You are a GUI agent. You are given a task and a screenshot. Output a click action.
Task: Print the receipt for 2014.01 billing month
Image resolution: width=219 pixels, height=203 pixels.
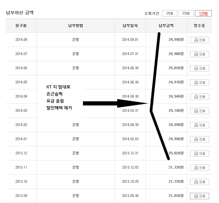point(199,139)
